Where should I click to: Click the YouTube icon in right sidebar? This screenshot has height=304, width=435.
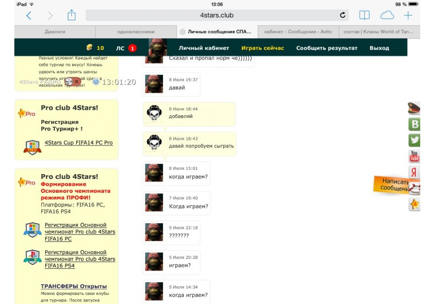tap(414, 156)
